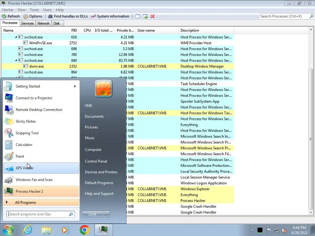
Task: Open Windows Media Player from taskbar
Action: 65,230
